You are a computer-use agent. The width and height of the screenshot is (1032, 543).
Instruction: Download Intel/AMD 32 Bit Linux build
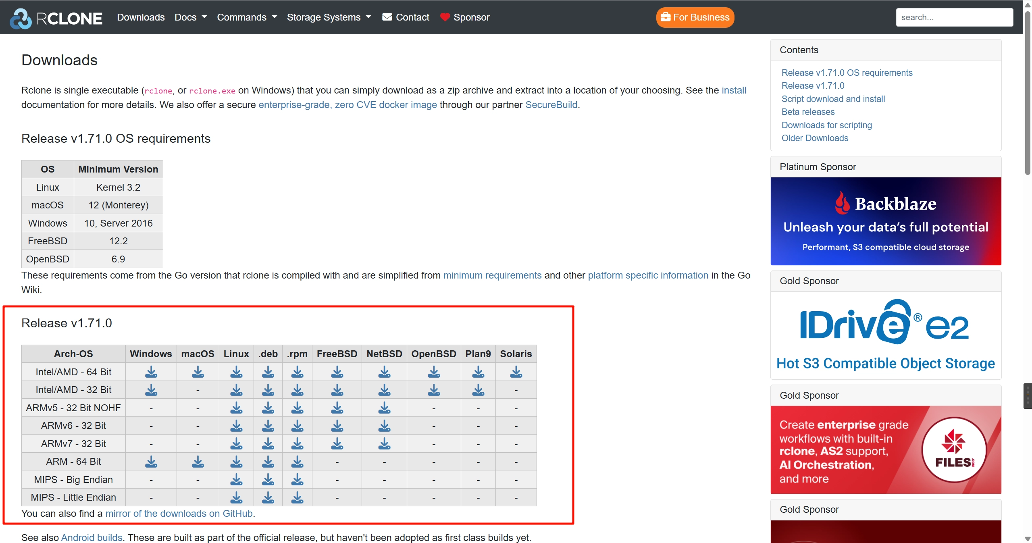pyautogui.click(x=236, y=390)
